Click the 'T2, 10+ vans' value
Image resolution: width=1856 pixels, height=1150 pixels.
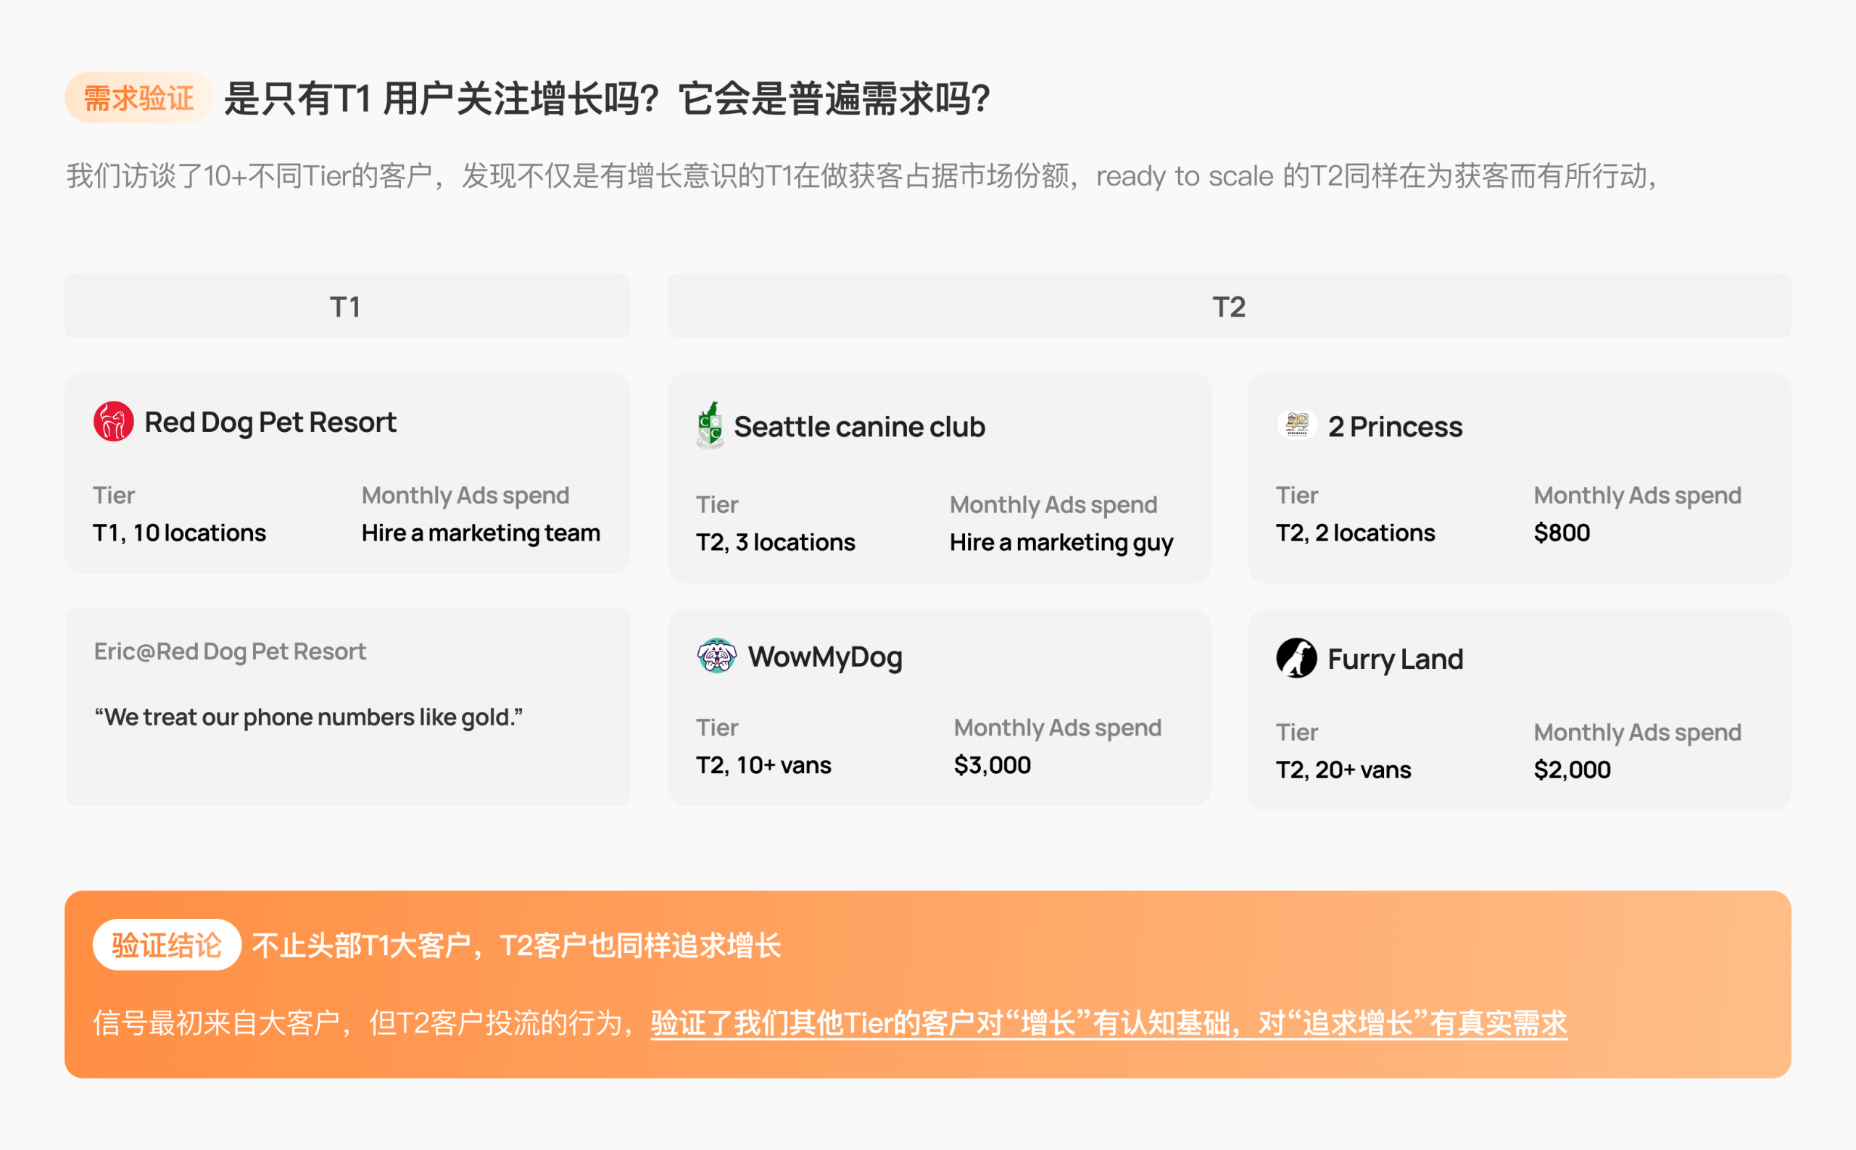coord(763,765)
